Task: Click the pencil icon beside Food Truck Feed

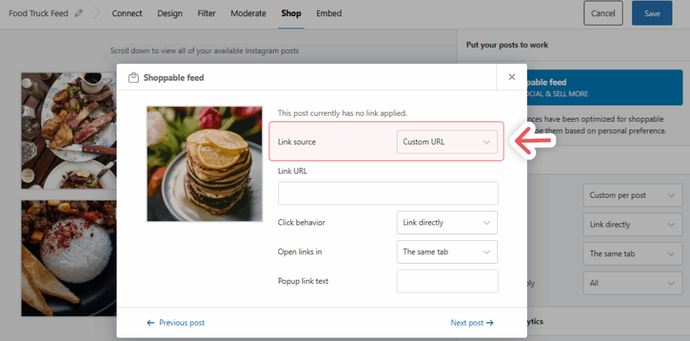Action: click(79, 13)
